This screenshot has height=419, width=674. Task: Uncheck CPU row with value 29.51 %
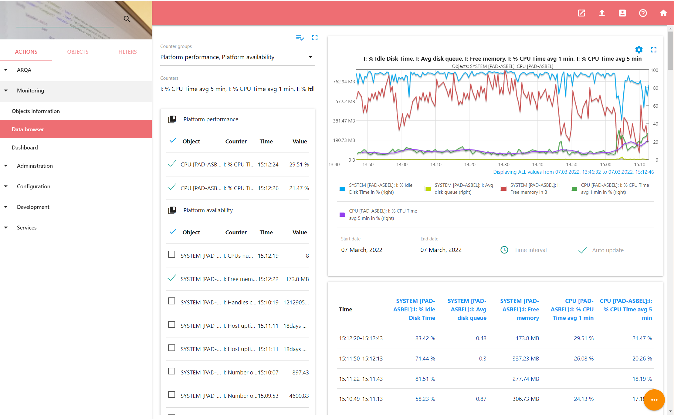click(172, 164)
